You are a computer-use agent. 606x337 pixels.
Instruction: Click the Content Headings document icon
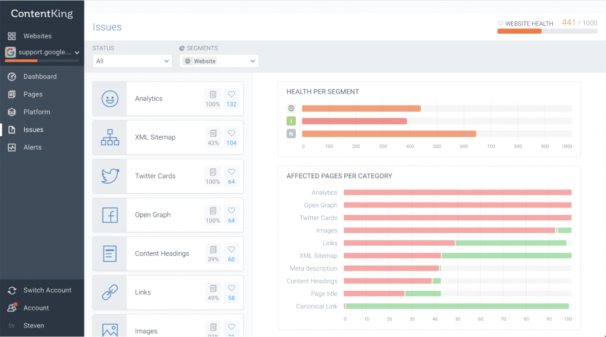coord(109,253)
